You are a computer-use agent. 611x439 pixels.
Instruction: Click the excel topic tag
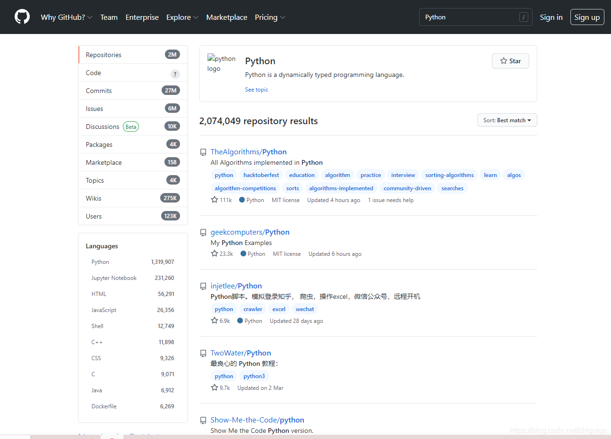pos(279,309)
